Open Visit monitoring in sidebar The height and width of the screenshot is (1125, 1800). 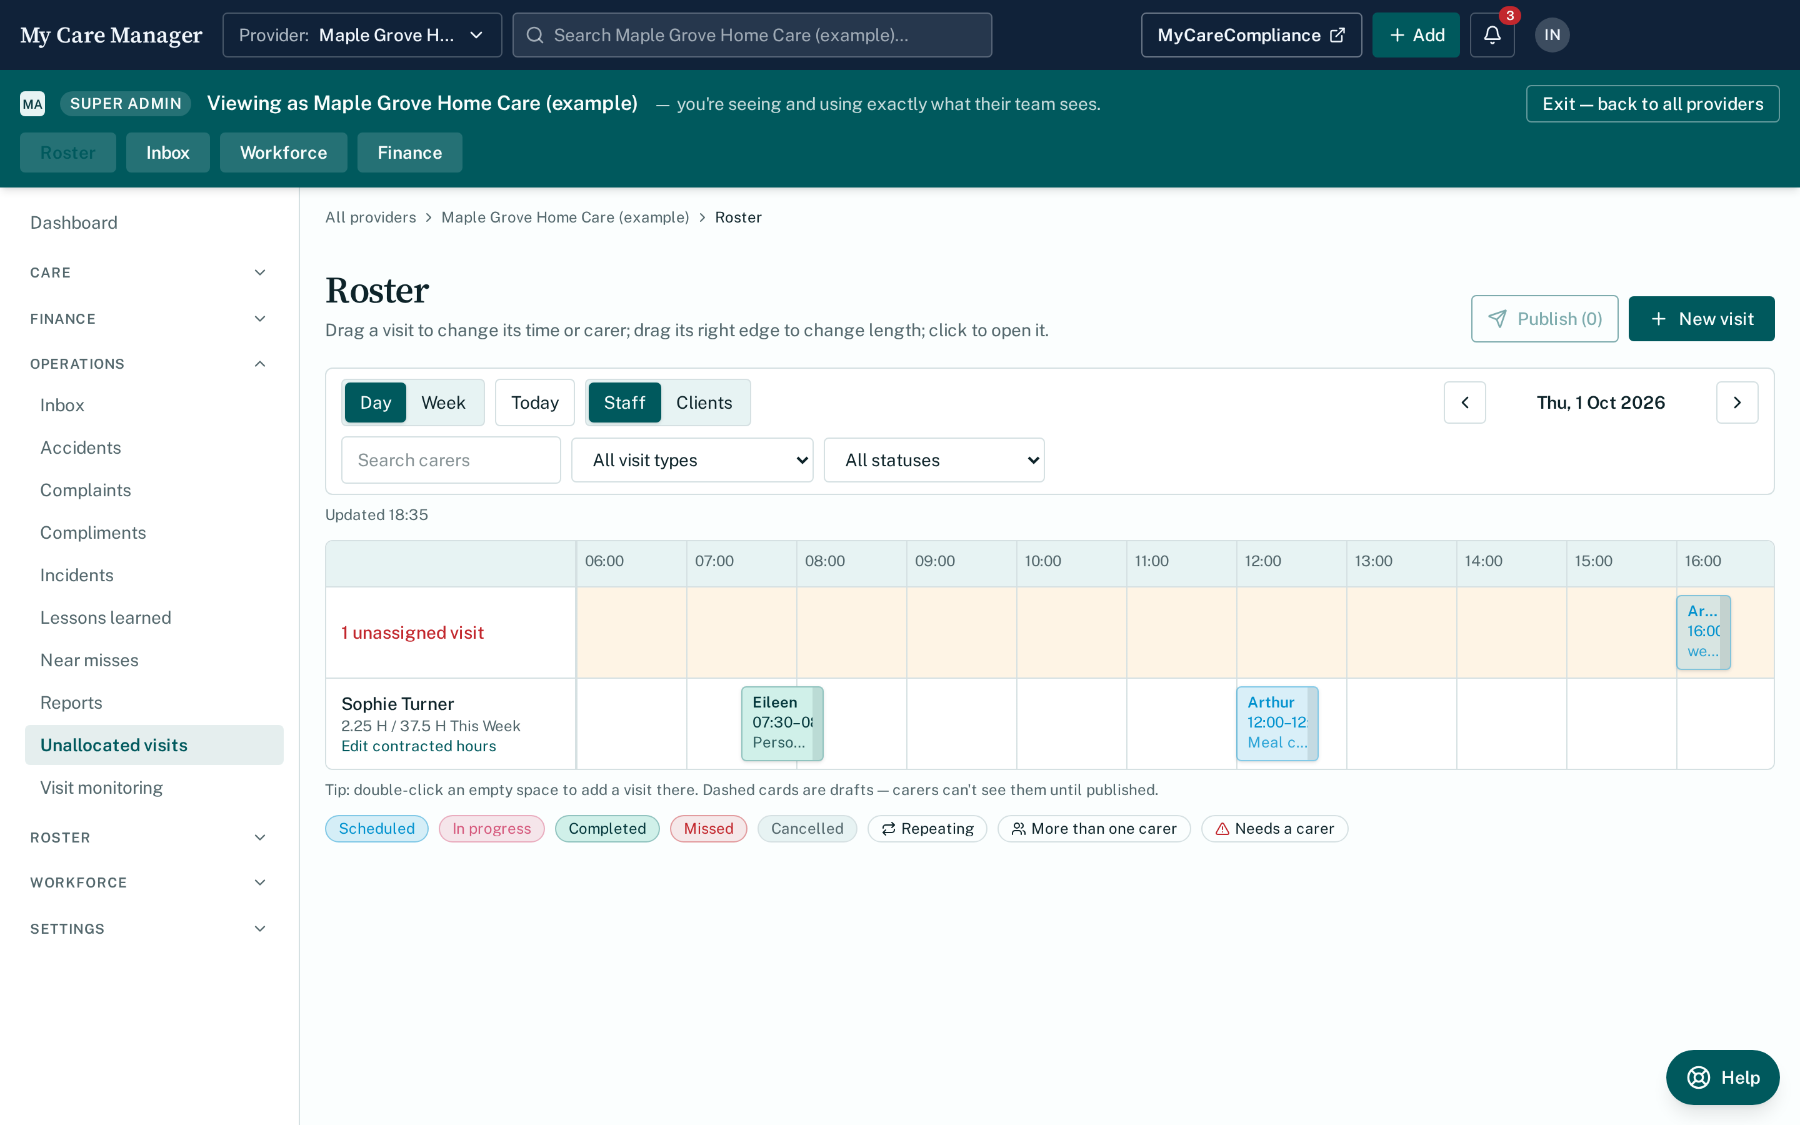(x=154, y=787)
